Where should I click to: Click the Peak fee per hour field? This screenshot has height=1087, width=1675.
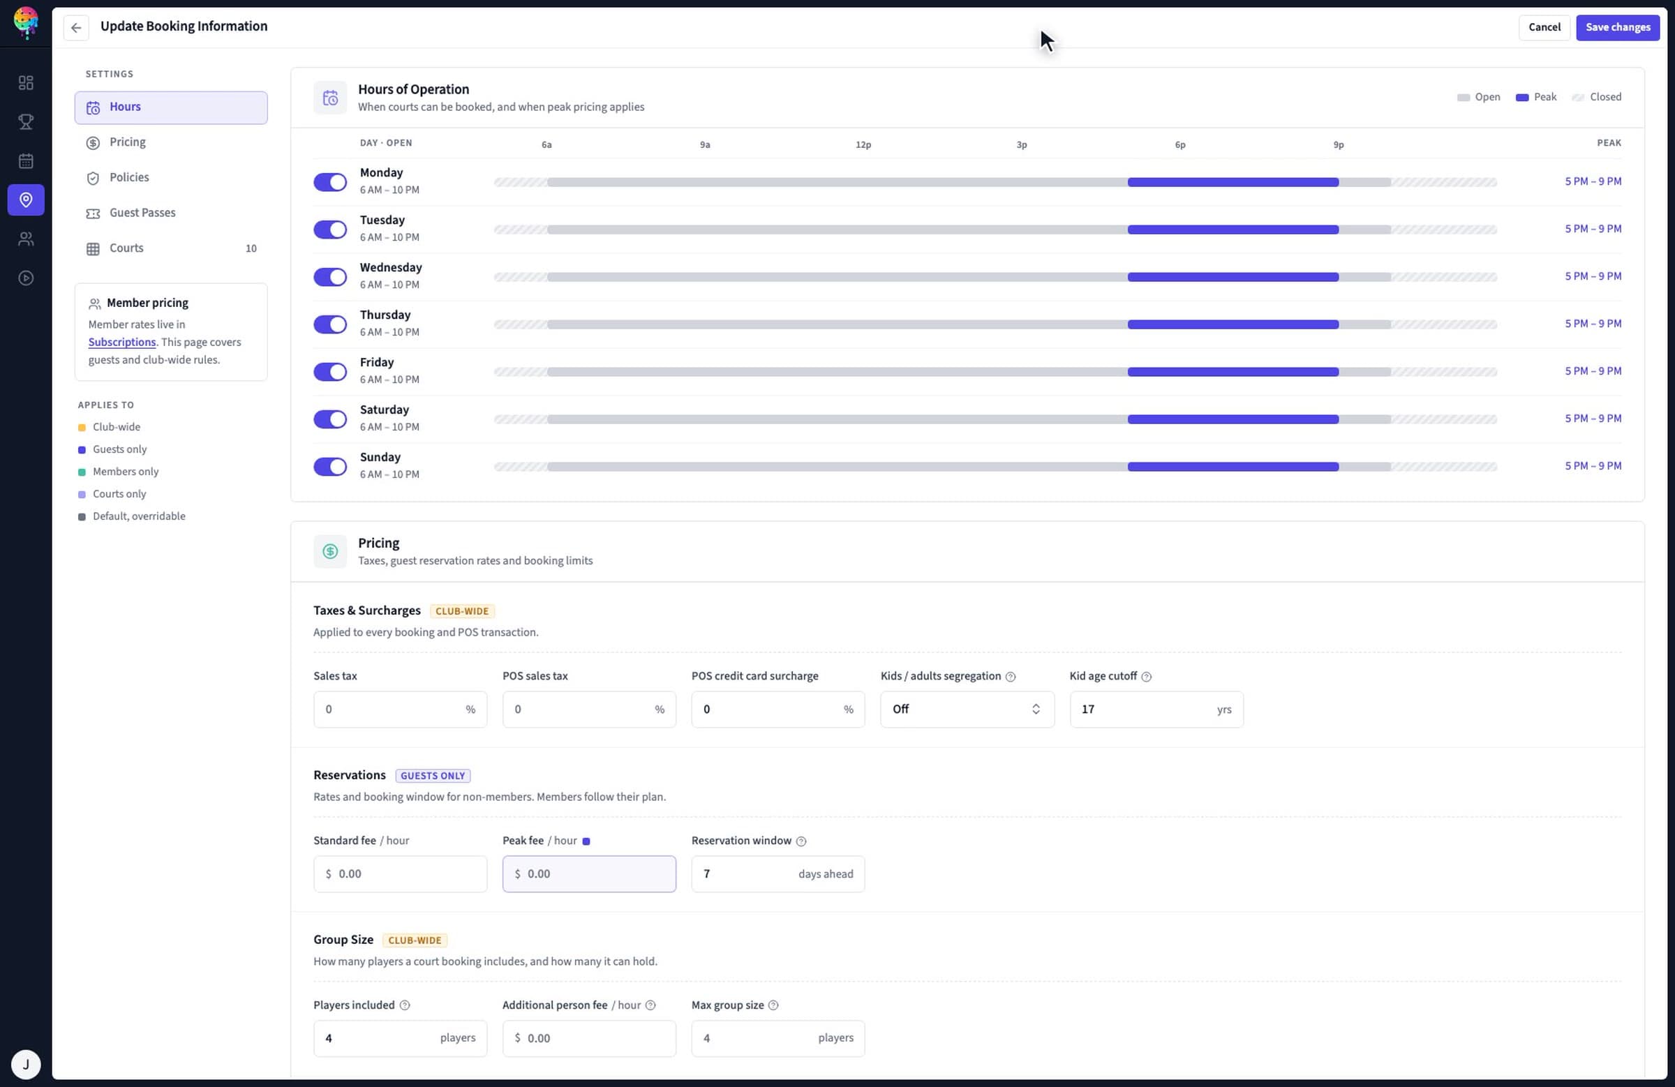tap(589, 874)
